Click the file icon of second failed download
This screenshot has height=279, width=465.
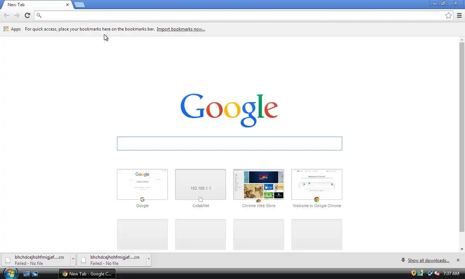point(84,260)
